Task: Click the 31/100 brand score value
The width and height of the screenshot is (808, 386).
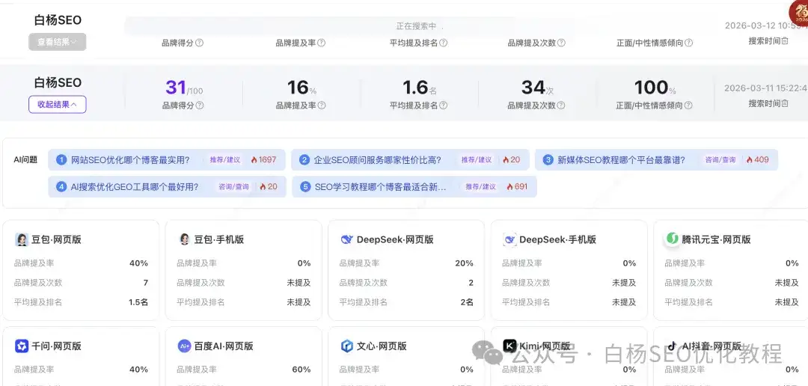Action: 184,88
